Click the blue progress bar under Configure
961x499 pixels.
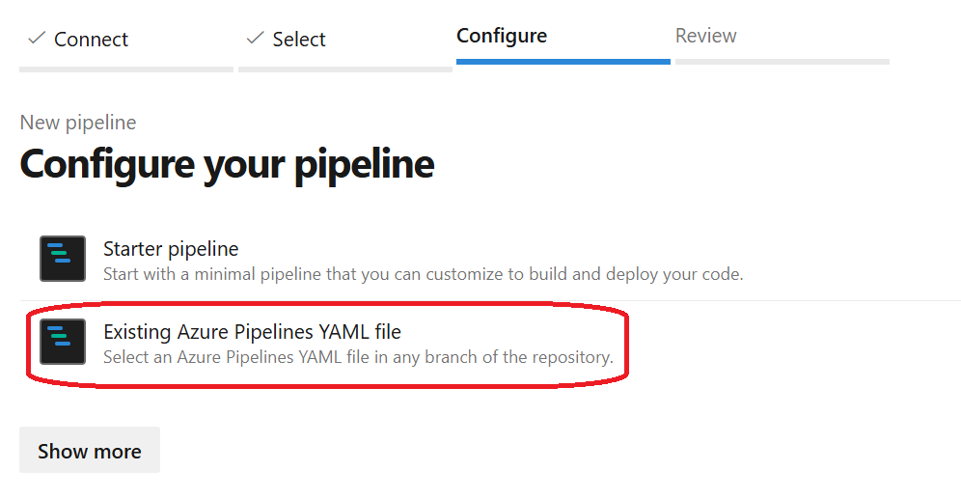coord(563,62)
